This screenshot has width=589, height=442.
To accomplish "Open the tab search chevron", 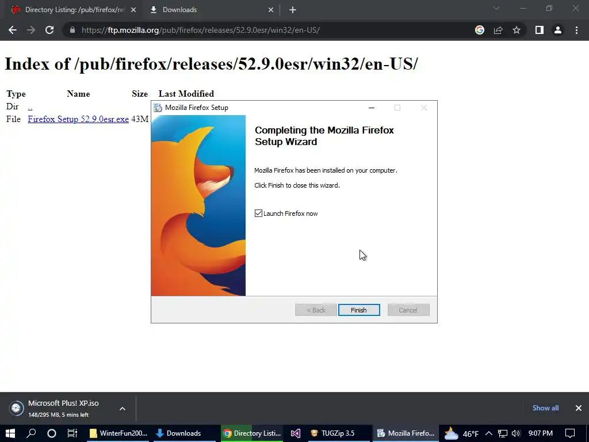I will 496,8.
